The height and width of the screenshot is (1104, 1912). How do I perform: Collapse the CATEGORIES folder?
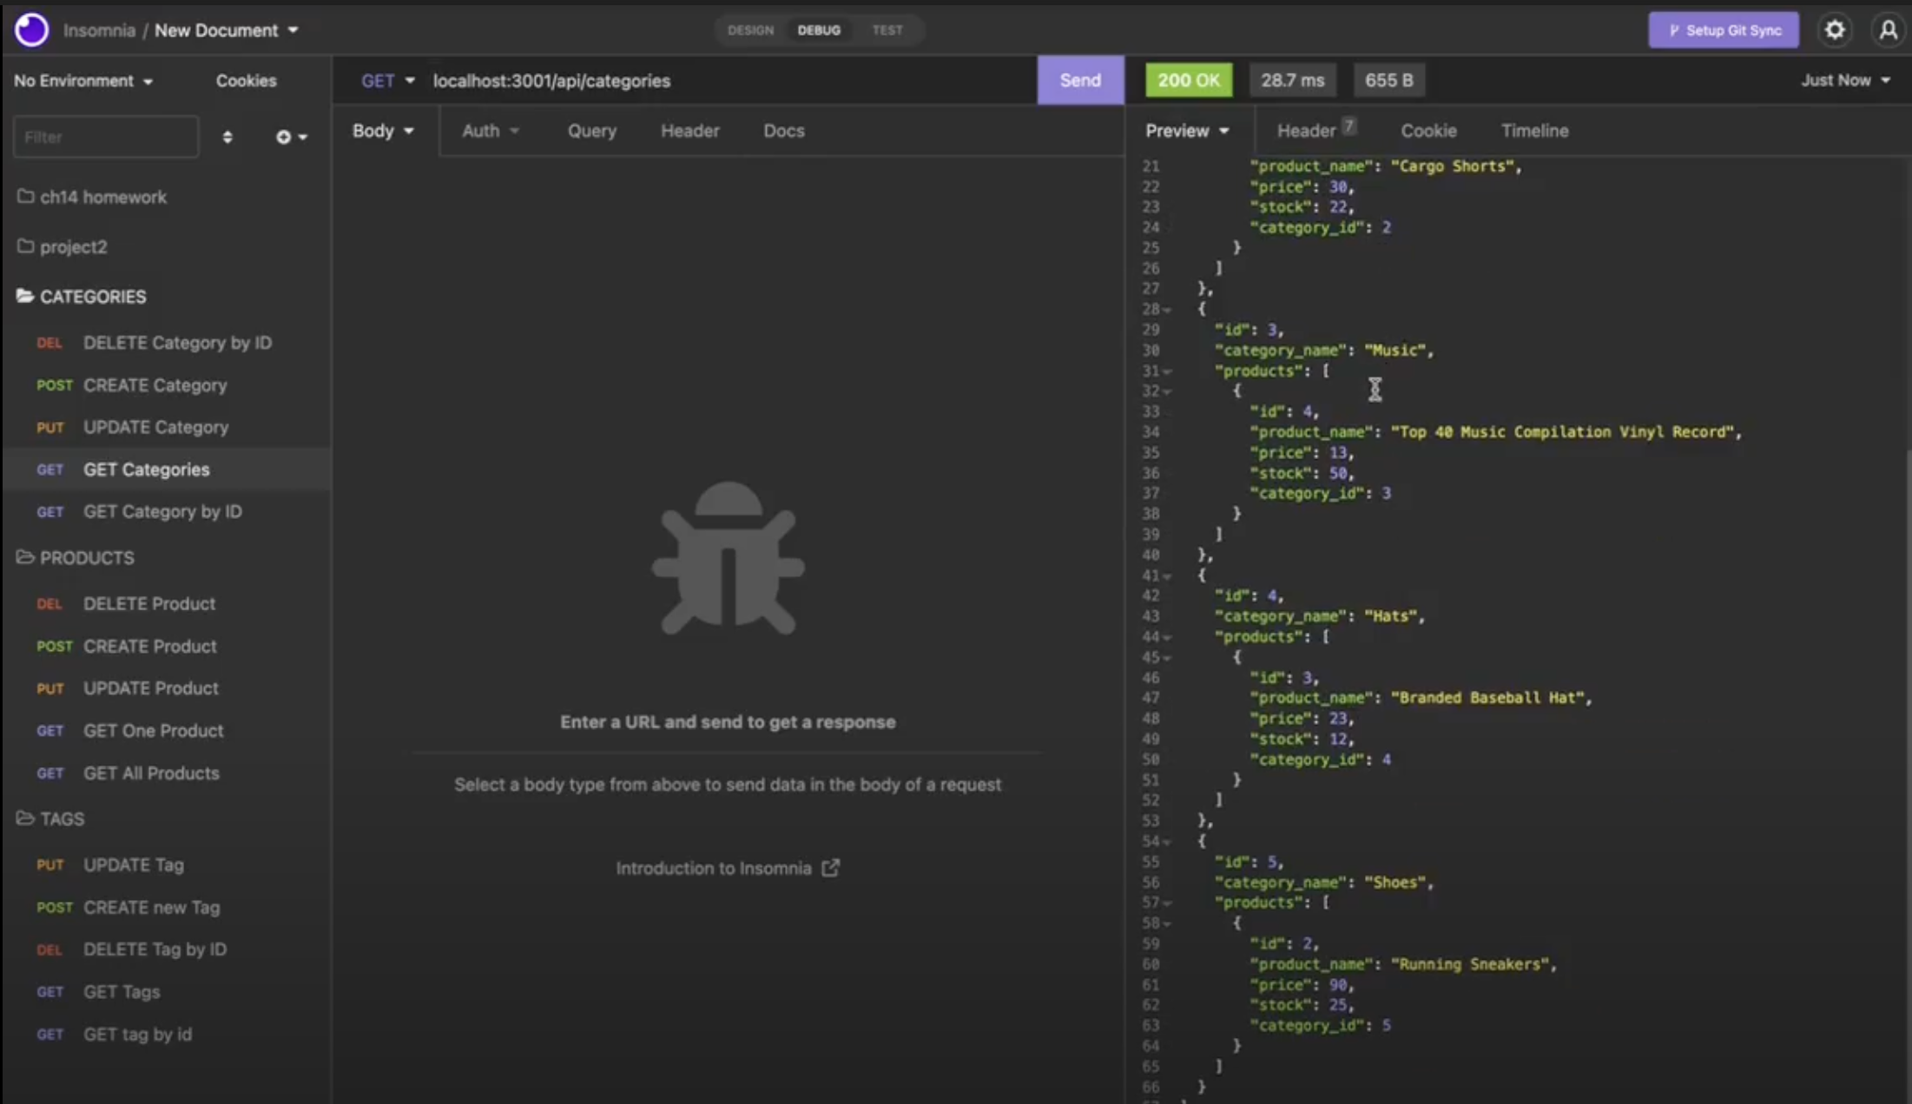point(92,297)
